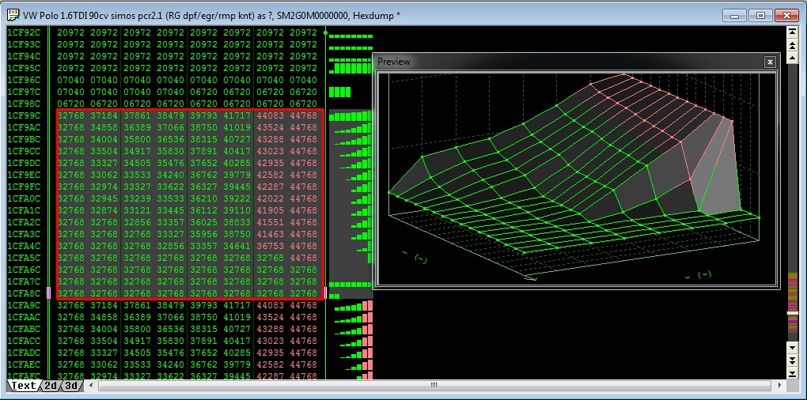The width and height of the screenshot is (807, 400).
Task: Select address 1CF99C row label
Action: [24, 115]
